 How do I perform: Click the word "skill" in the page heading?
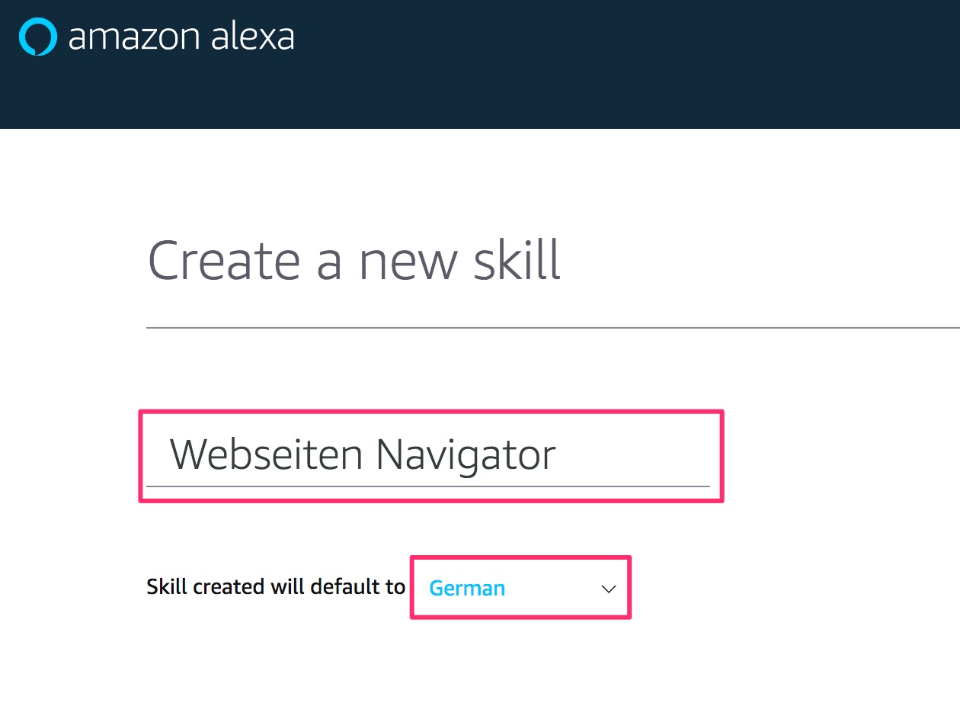(517, 262)
